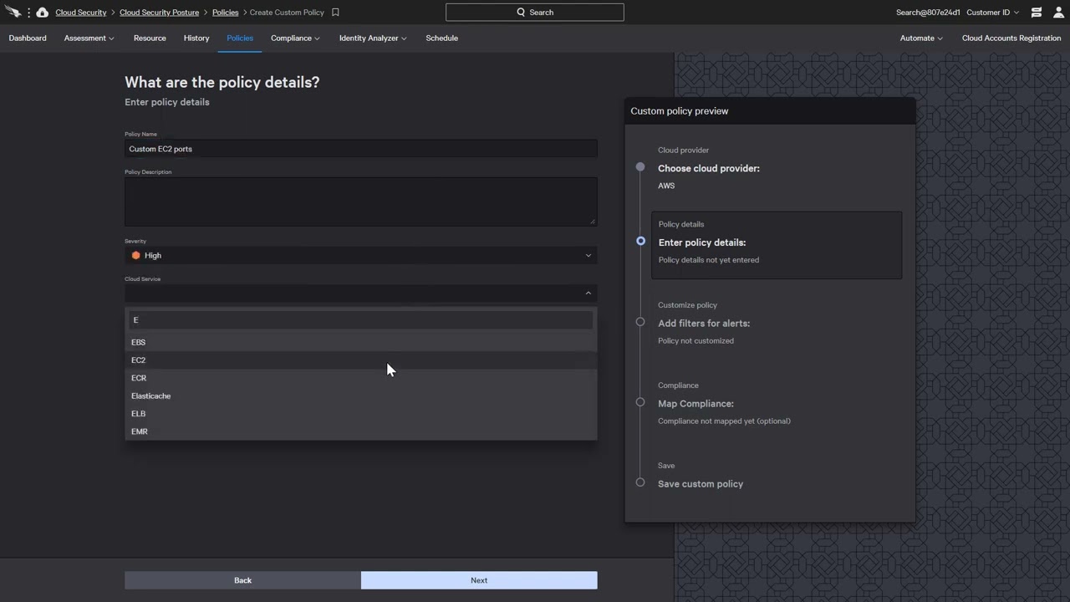Screen dimensions: 1070x602
Task: Click the Enter policy details card
Action: coord(777,245)
